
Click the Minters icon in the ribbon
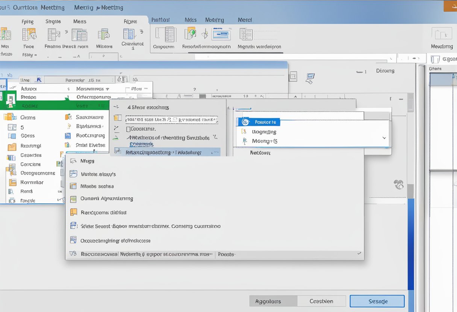click(x=104, y=34)
